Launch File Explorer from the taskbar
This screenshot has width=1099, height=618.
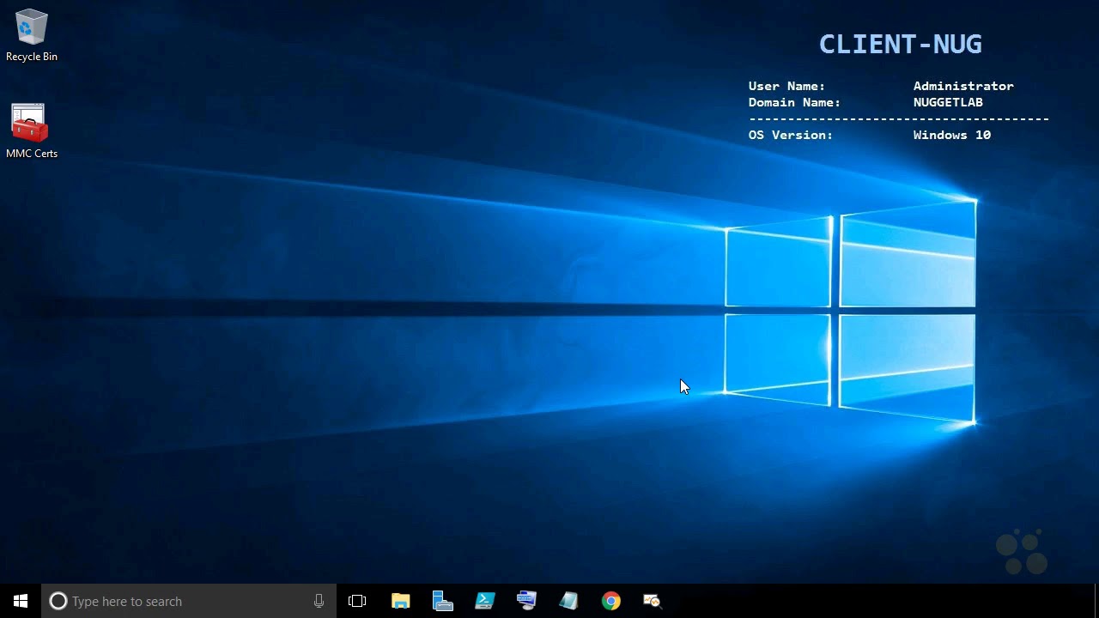[401, 601]
